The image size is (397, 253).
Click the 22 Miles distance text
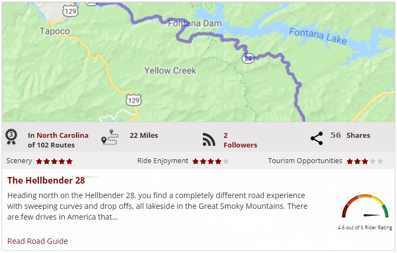point(143,135)
